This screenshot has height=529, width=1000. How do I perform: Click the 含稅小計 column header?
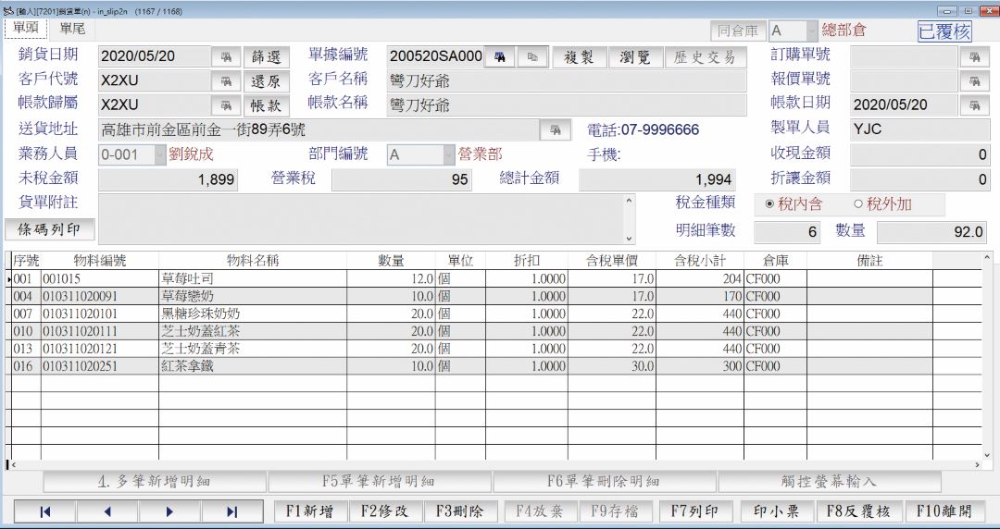pos(700,261)
